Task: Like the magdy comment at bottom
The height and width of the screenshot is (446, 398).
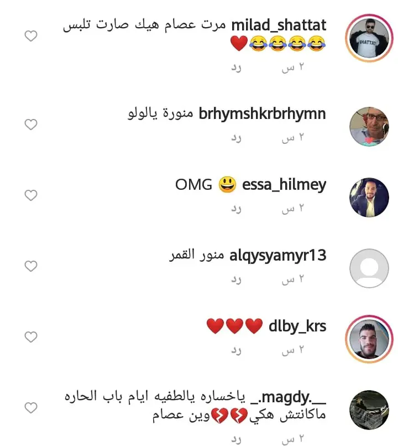Action: [x=31, y=408]
